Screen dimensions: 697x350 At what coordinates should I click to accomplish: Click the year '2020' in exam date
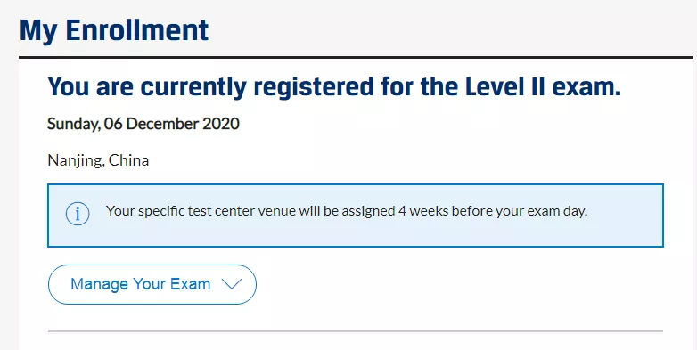[x=221, y=124]
